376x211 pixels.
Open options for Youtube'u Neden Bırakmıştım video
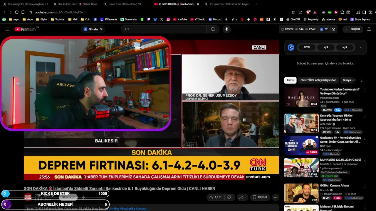(365, 90)
